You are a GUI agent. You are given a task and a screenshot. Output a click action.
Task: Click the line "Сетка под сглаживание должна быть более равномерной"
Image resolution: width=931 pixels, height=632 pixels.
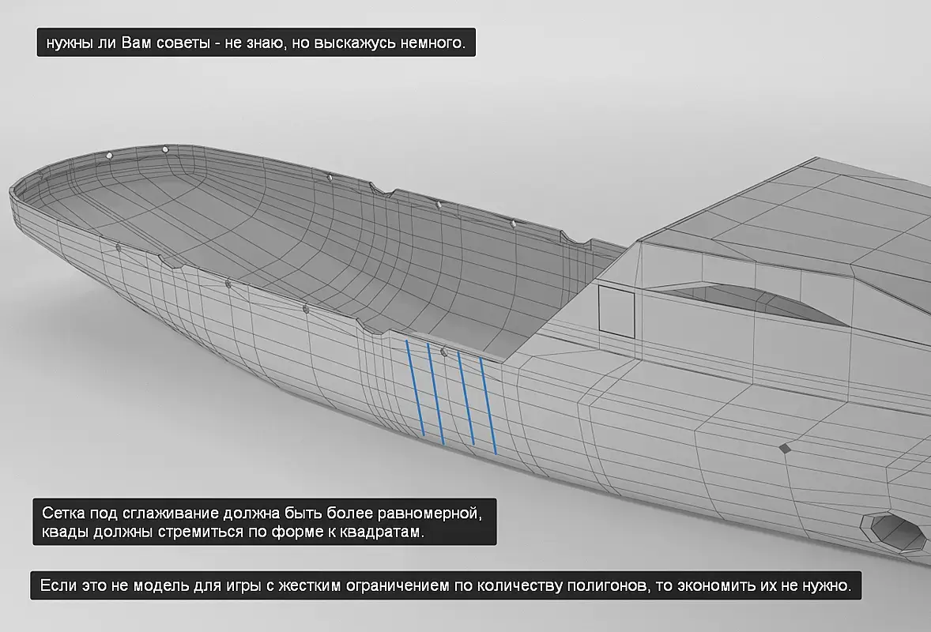[262, 513]
